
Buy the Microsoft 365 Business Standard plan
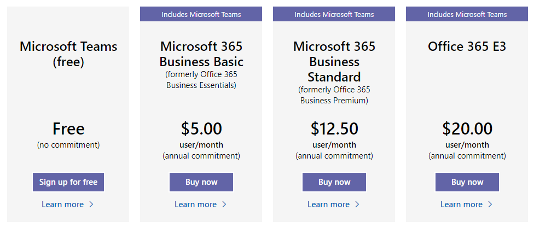click(334, 182)
